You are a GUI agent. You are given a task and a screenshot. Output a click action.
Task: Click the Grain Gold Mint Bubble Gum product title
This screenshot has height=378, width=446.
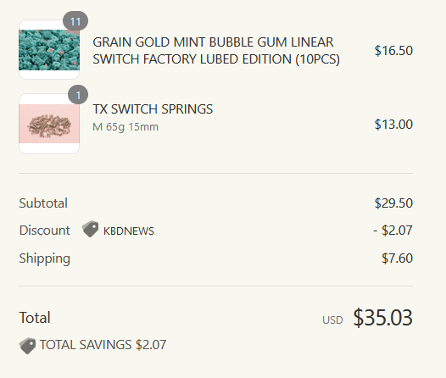tap(216, 51)
